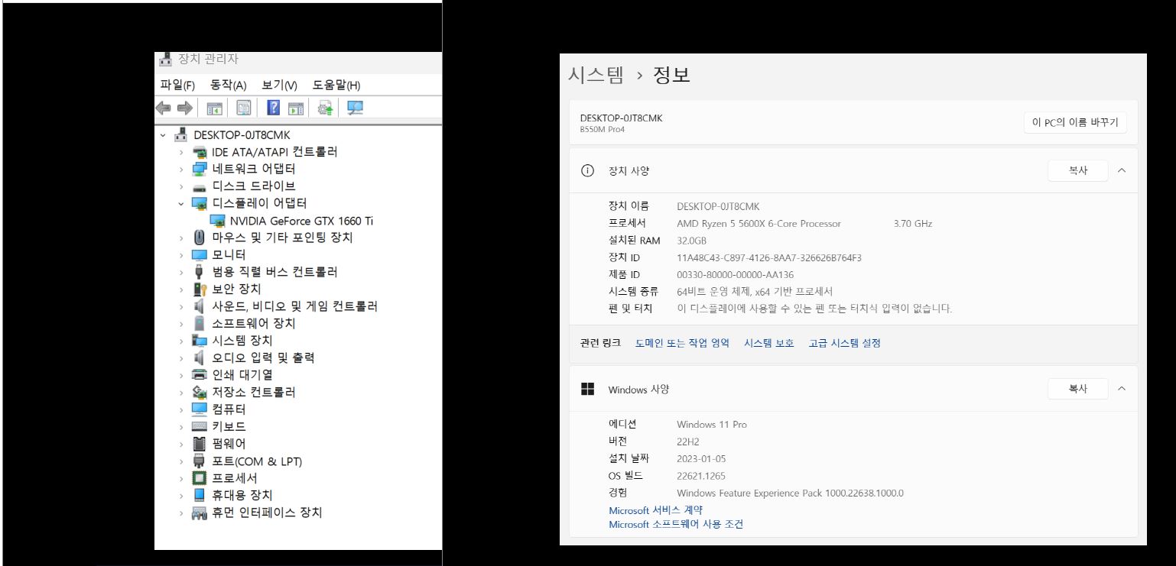
Task: Click the 장치 ID value 11A48C43-C897-4126-8AA7-326626B764F3
Action: 769,257
